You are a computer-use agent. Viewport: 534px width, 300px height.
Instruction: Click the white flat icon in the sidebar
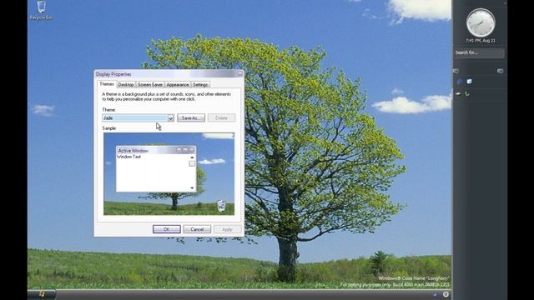pos(458,93)
